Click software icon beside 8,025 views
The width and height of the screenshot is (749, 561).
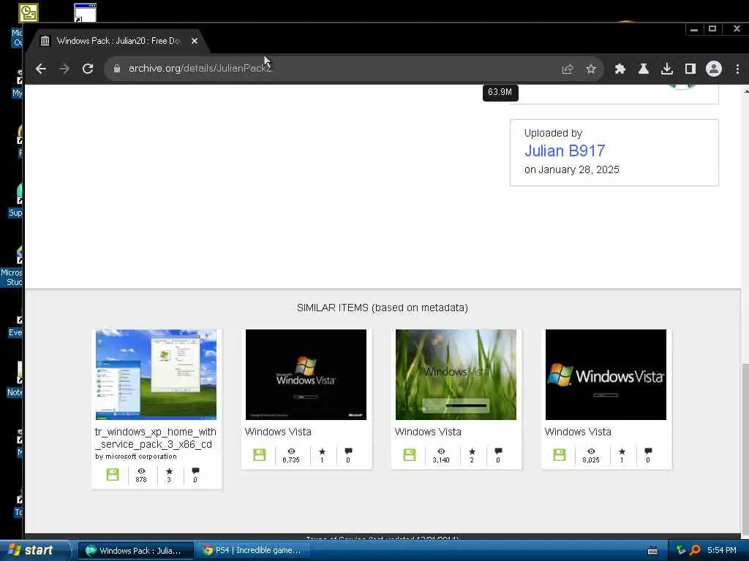(560, 454)
